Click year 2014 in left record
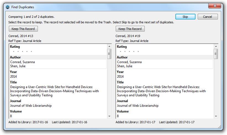Screen dimensions: 227x135 click(13, 77)
